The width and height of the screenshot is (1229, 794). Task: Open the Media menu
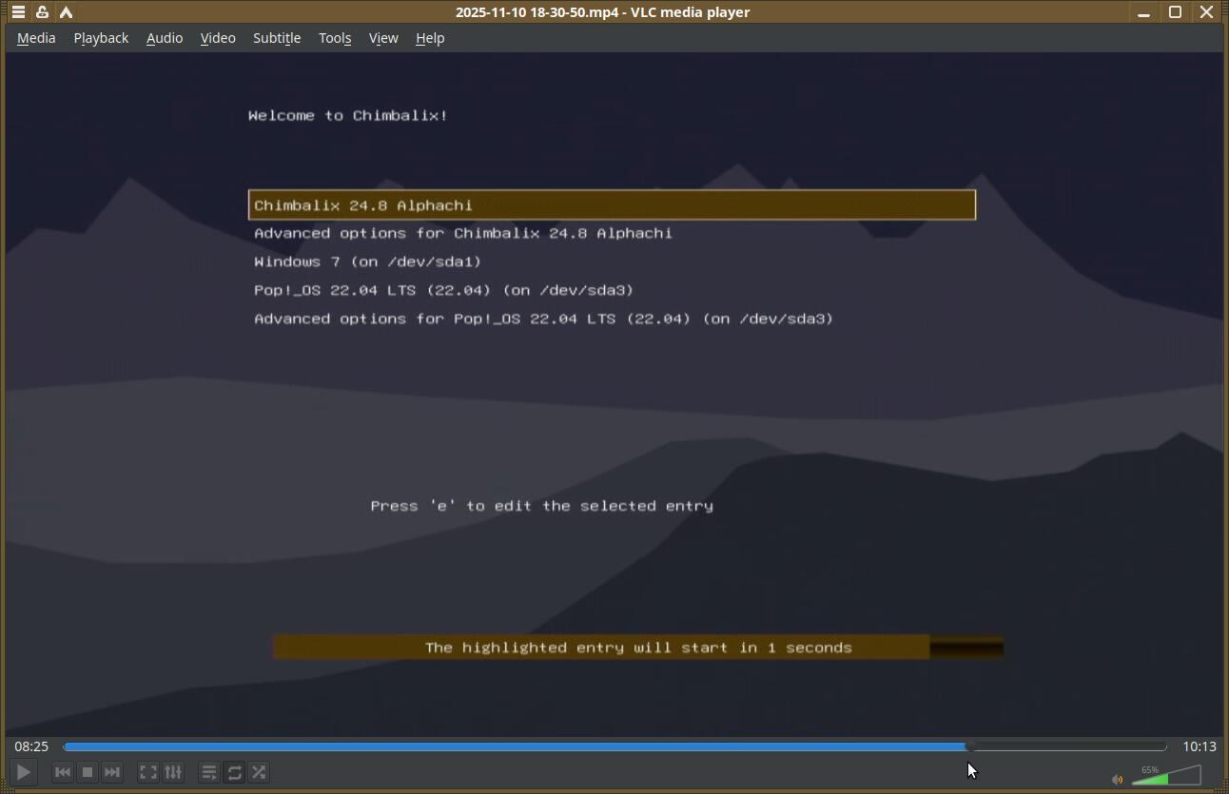click(36, 38)
